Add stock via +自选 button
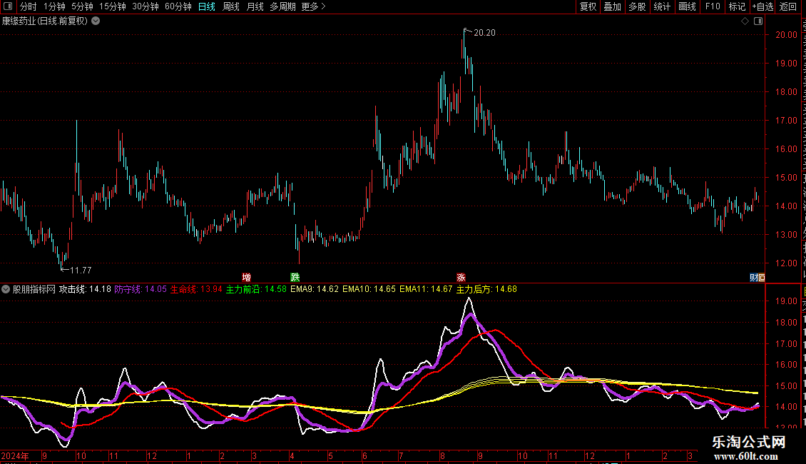This screenshot has height=464, width=806. tap(762, 6)
